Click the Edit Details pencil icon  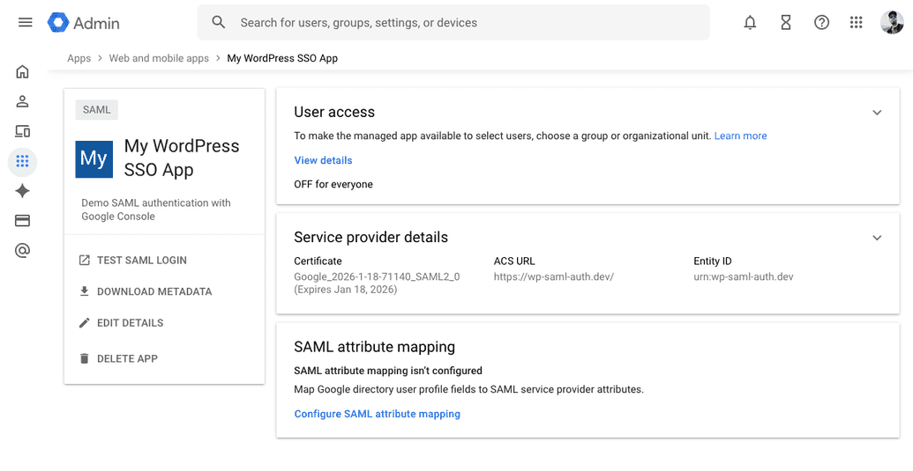coord(85,323)
